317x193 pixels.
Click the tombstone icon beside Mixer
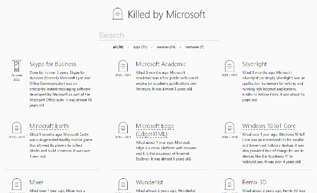(x=16, y=184)
